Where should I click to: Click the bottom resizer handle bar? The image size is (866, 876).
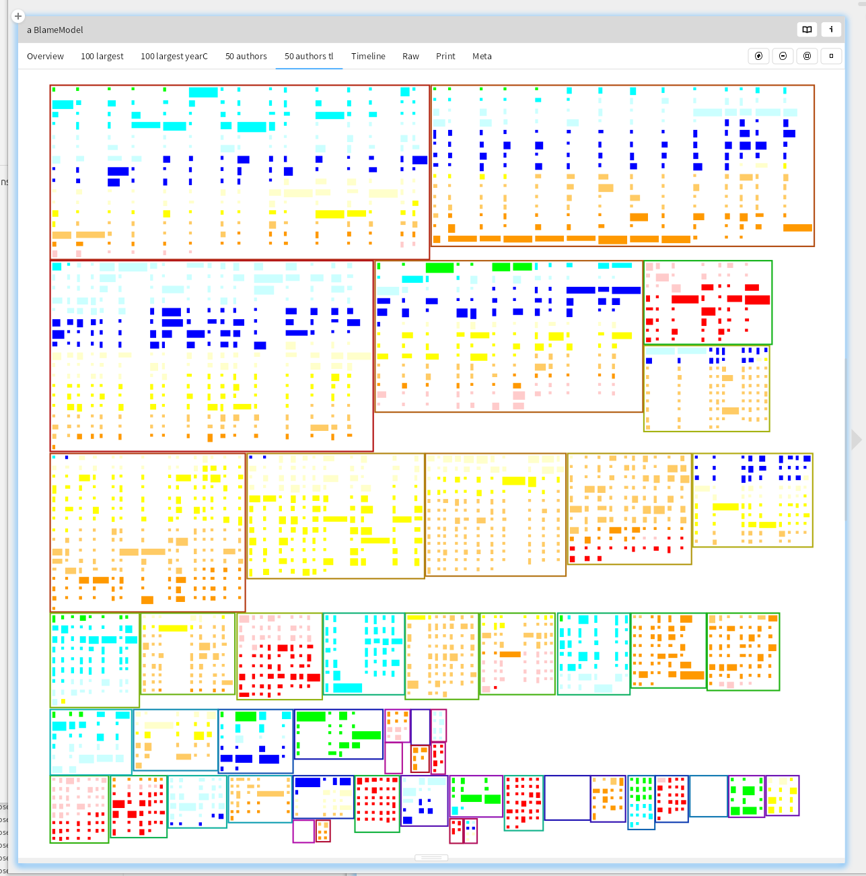click(431, 858)
